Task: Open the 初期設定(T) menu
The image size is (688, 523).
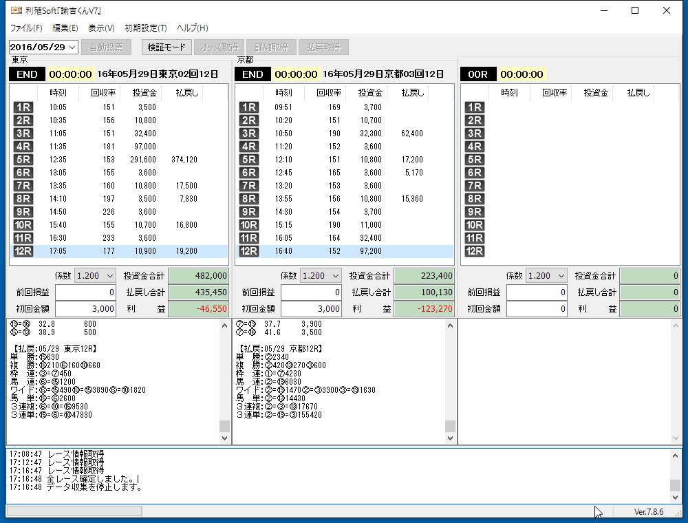Action: click(x=145, y=28)
